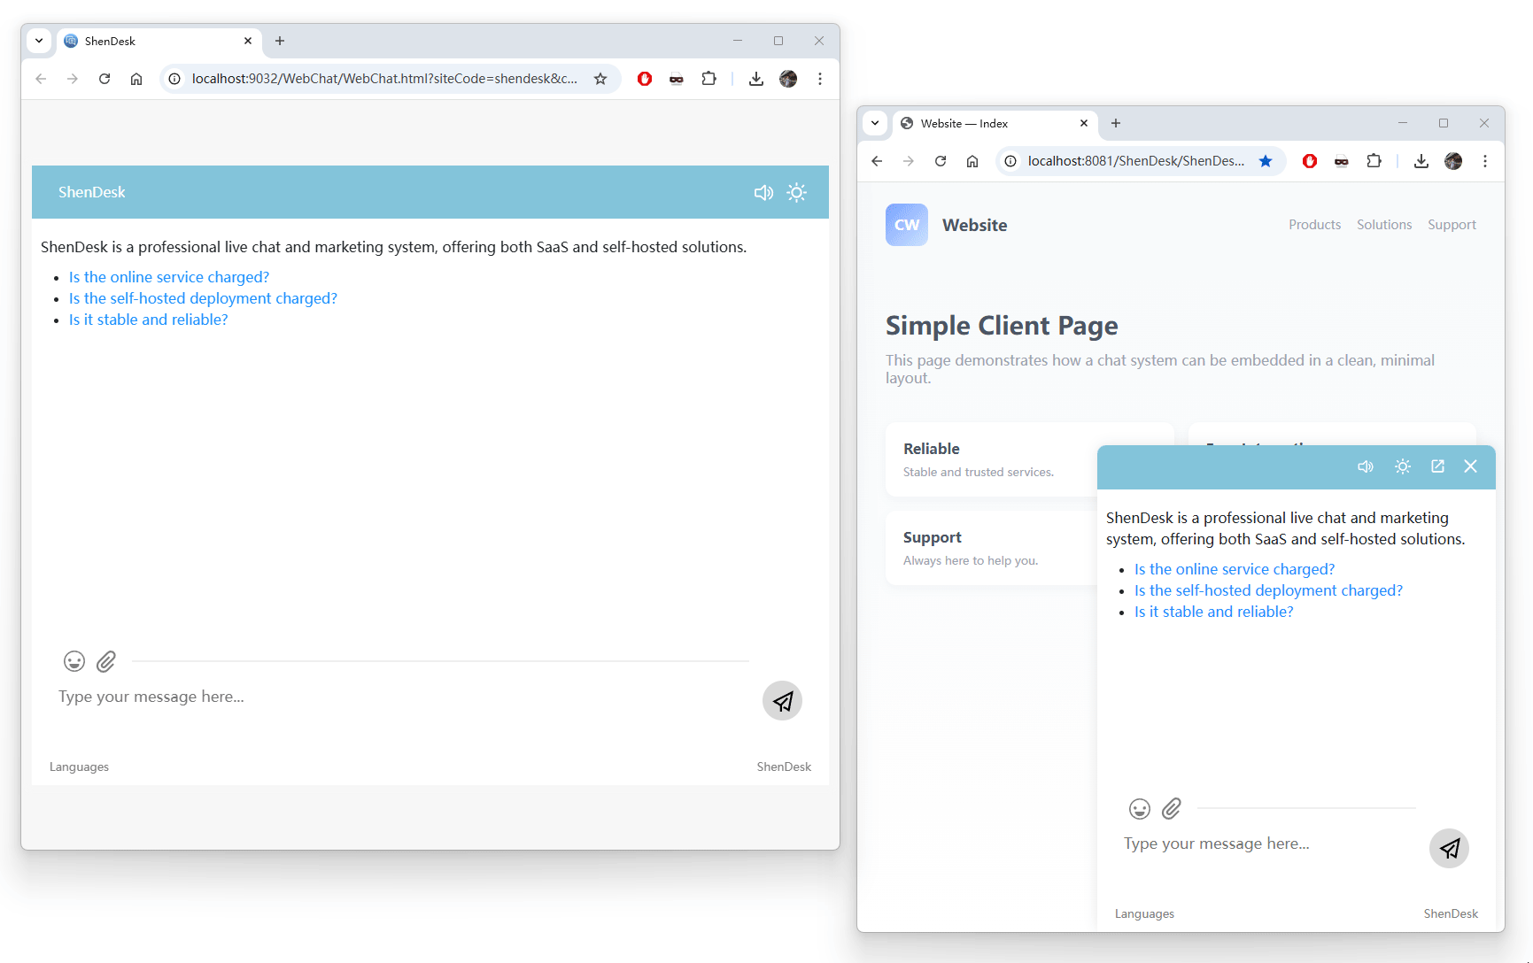This screenshot has height=963, width=1533.
Task: Open tab search dropdown in ShenDesk browser
Action: point(39,41)
